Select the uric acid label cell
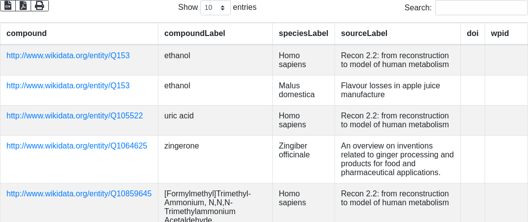 coord(179,116)
